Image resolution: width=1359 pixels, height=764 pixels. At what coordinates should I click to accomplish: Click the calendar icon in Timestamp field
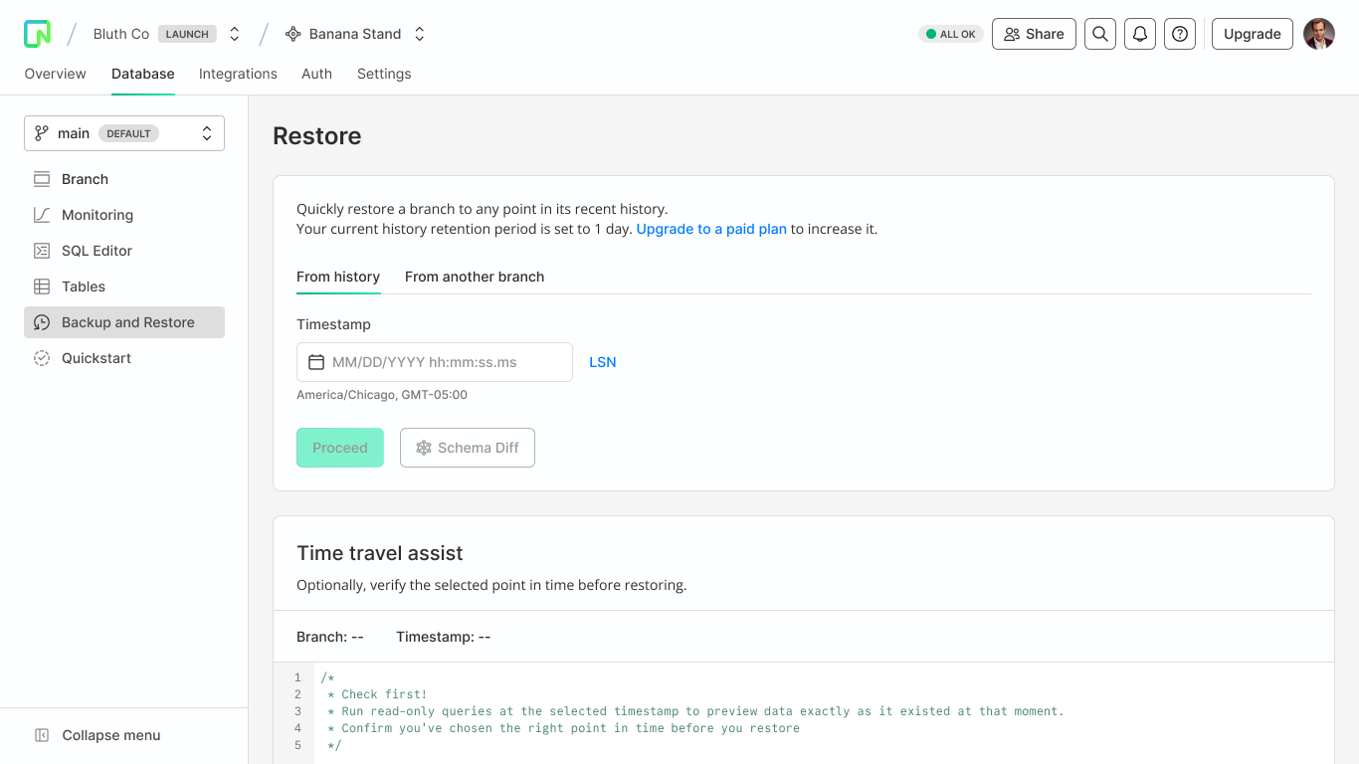[316, 362]
